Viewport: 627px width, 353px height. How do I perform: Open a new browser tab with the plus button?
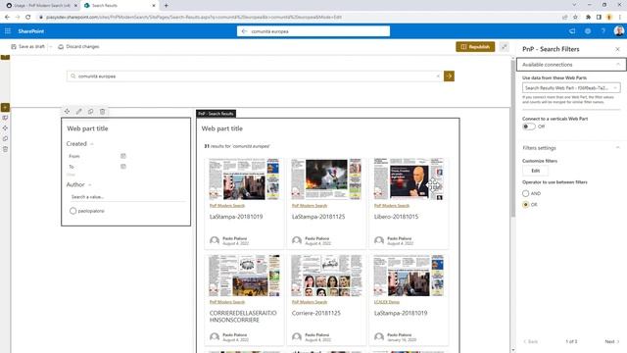[166, 6]
